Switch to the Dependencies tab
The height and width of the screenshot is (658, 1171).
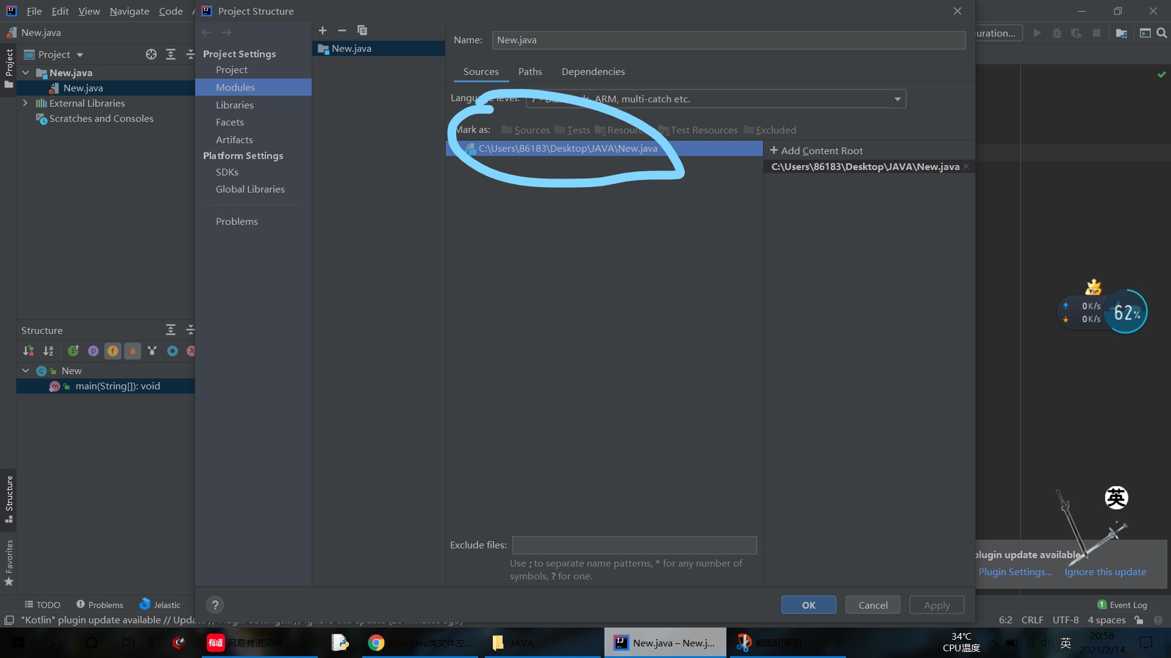[x=593, y=71]
